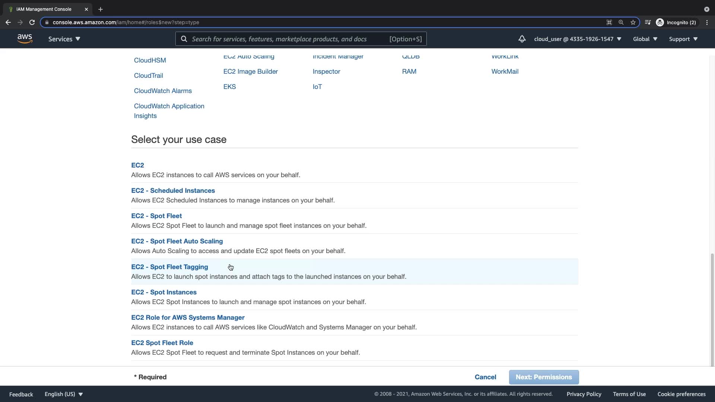Choose EC2 - Spot Fleet Tagging use case

pos(169,267)
